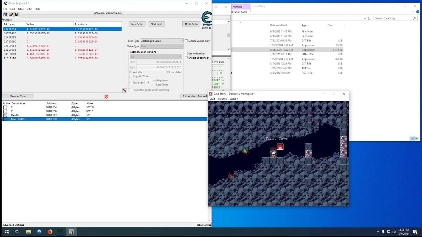Open the Table menu in Cheat Engine

(x=21, y=9)
